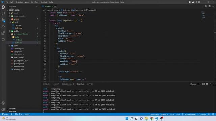The image size is (216, 121).
Task: Close the index.tsx editor tab
Action: (55, 6)
